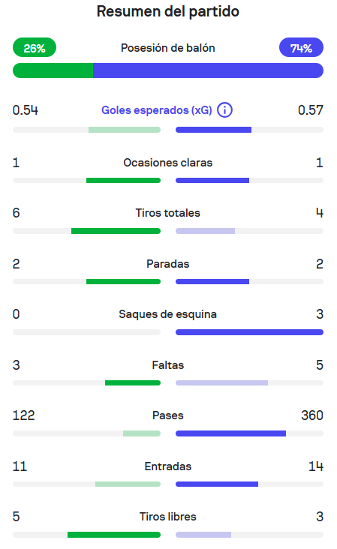Click the 0.57 xG value
This screenshot has height=549, width=337.
[x=311, y=110]
